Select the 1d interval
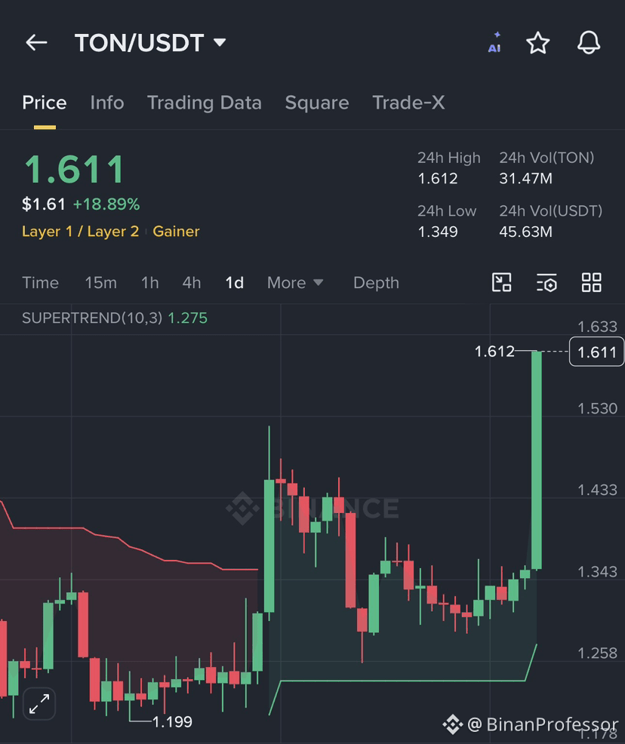The height and width of the screenshot is (744, 625). pyautogui.click(x=235, y=283)
